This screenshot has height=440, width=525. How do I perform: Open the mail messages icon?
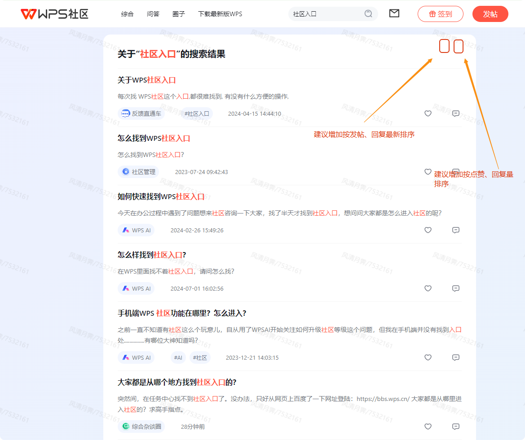click(x=394, y=13)
